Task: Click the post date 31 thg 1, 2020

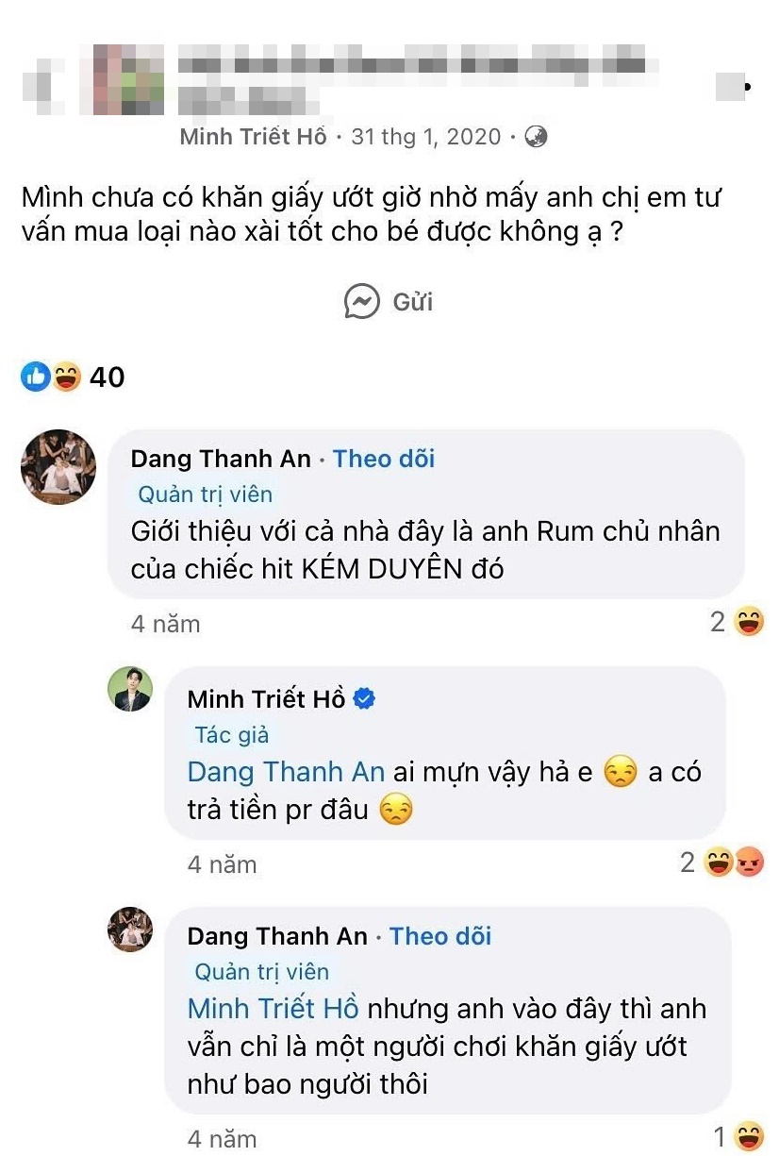Action: pos(426,137)
